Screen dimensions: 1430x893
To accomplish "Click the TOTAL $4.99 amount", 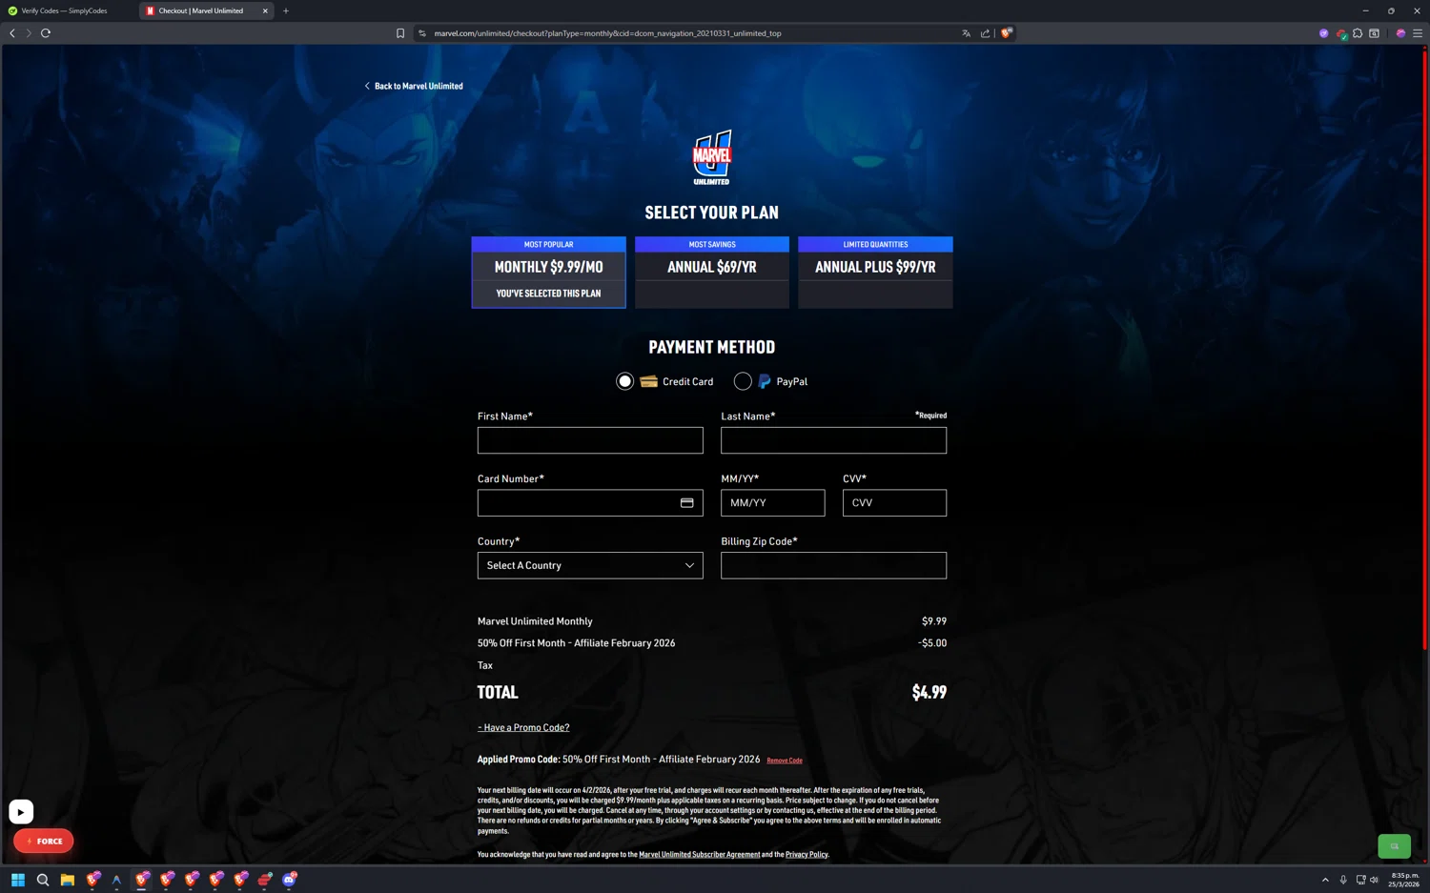I will [x=929, y=693].
